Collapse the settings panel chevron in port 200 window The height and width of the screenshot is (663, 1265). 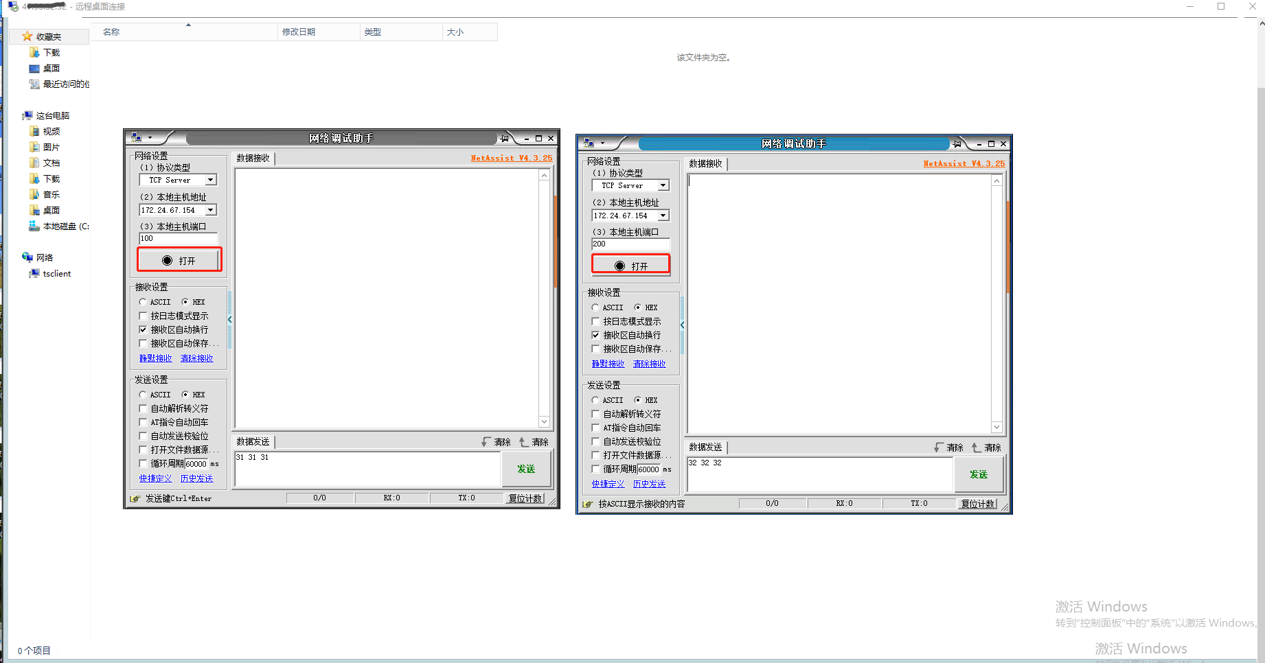682,325
